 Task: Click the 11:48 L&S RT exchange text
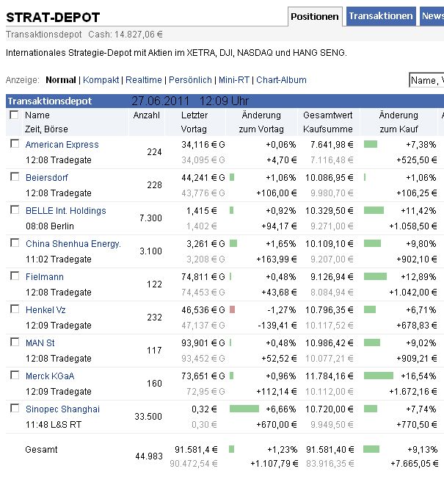54,425
